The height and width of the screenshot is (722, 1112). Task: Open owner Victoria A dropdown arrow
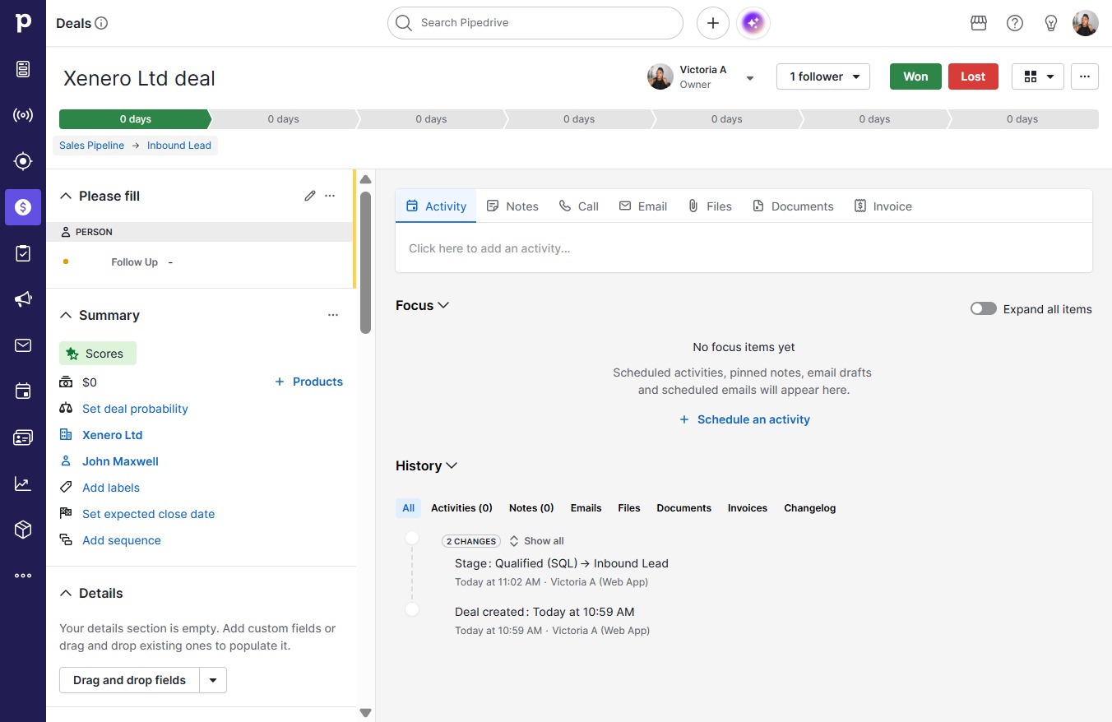(x=750, y=78)
